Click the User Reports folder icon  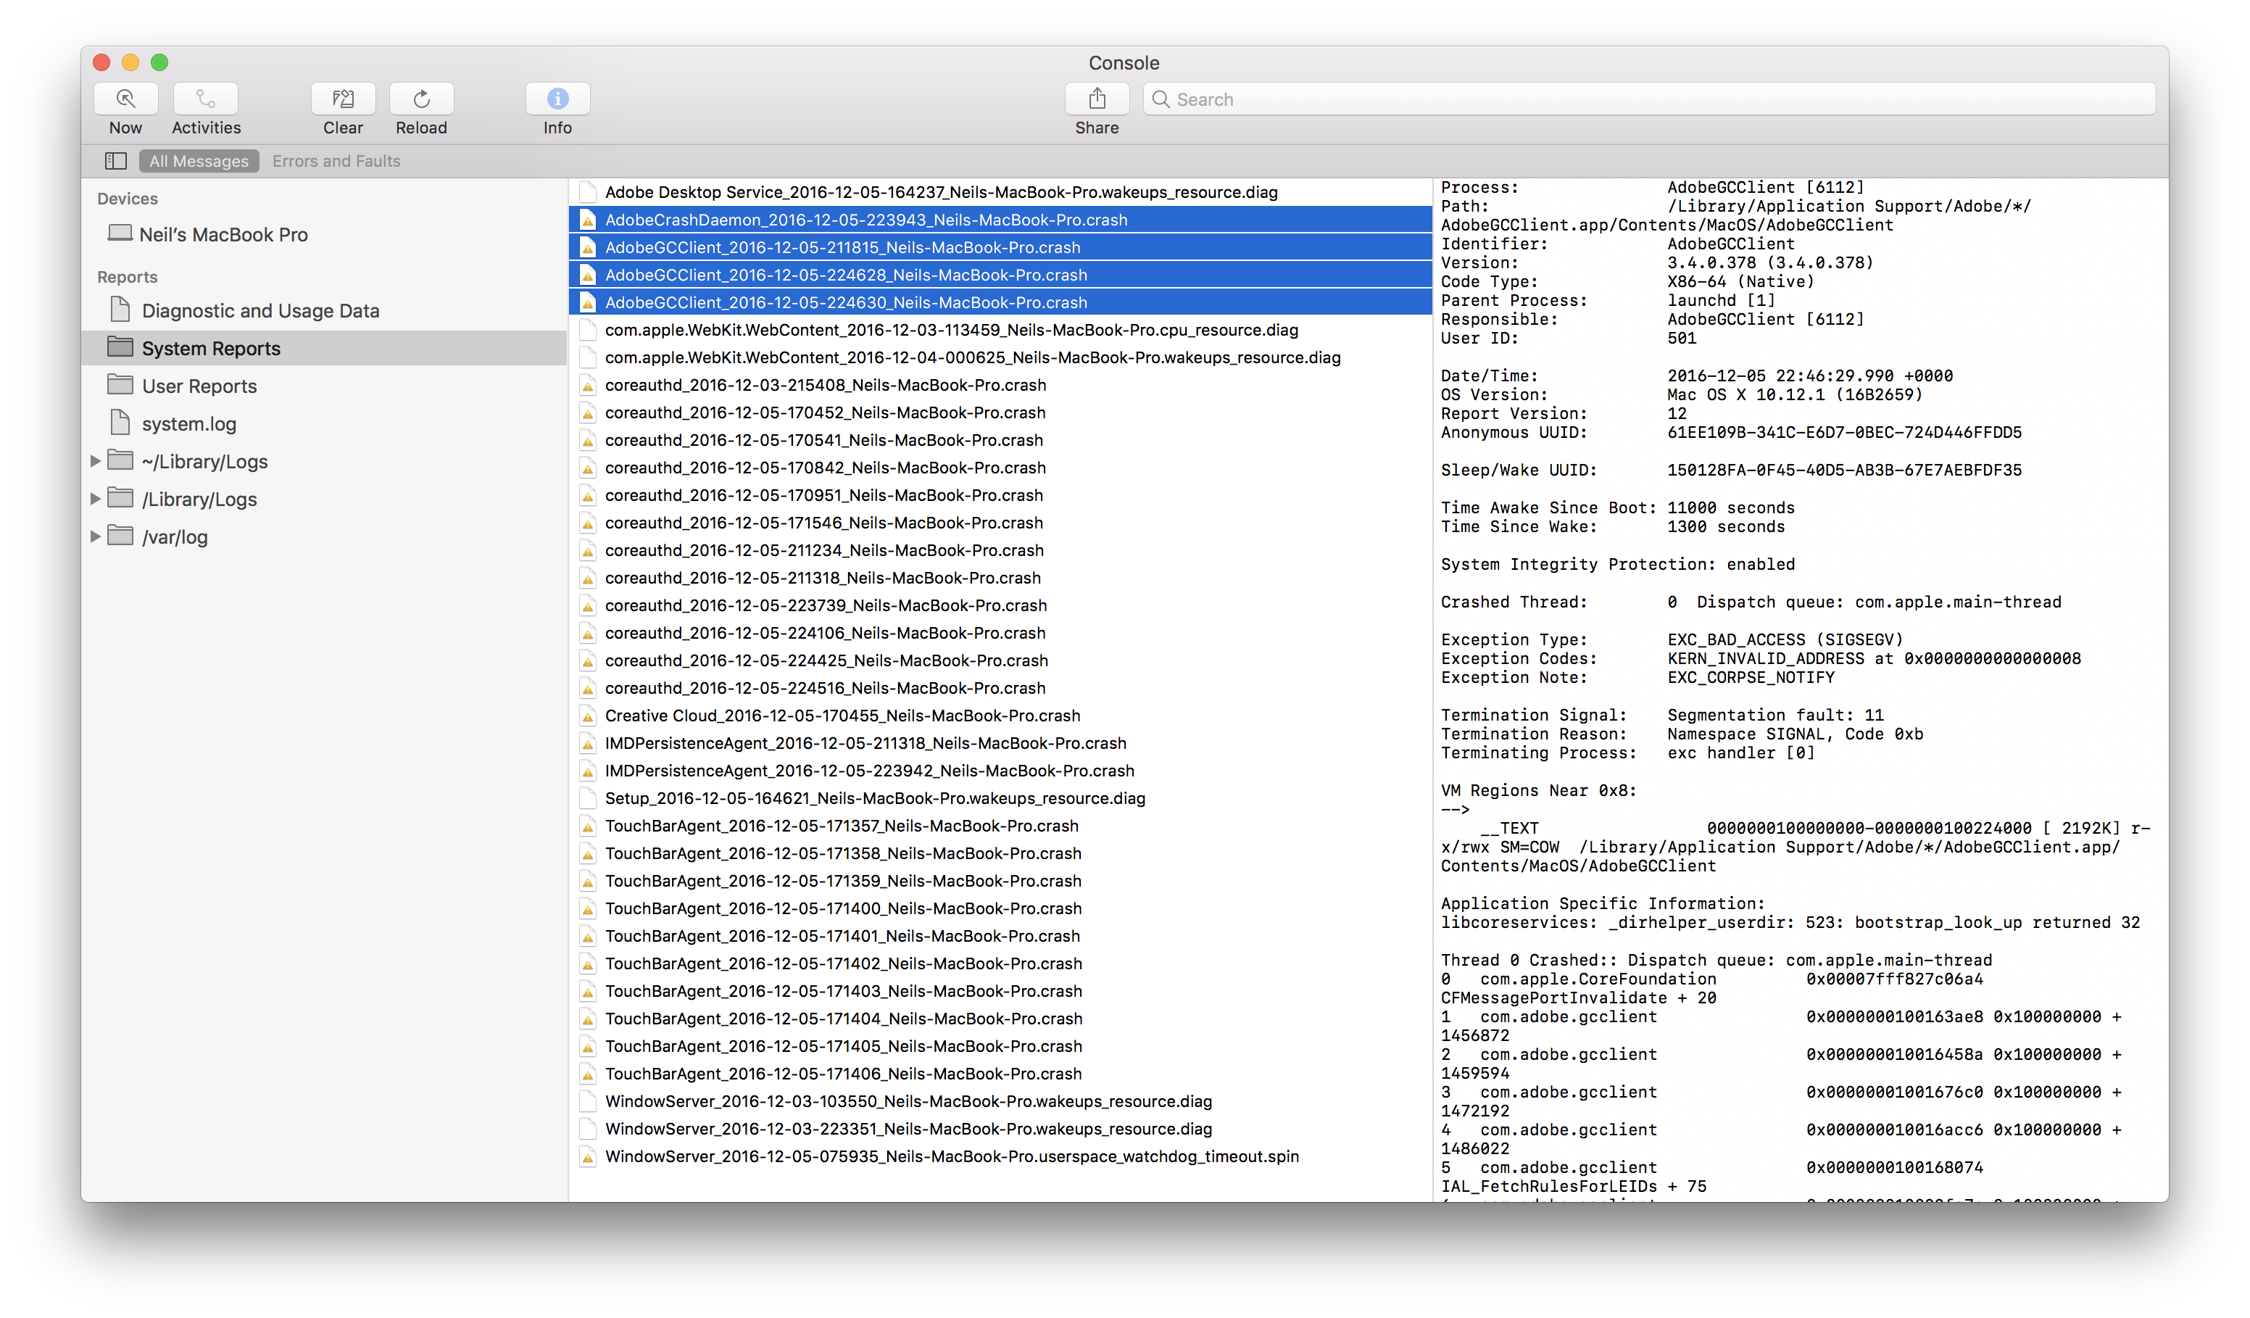click(x=120, y=384)
